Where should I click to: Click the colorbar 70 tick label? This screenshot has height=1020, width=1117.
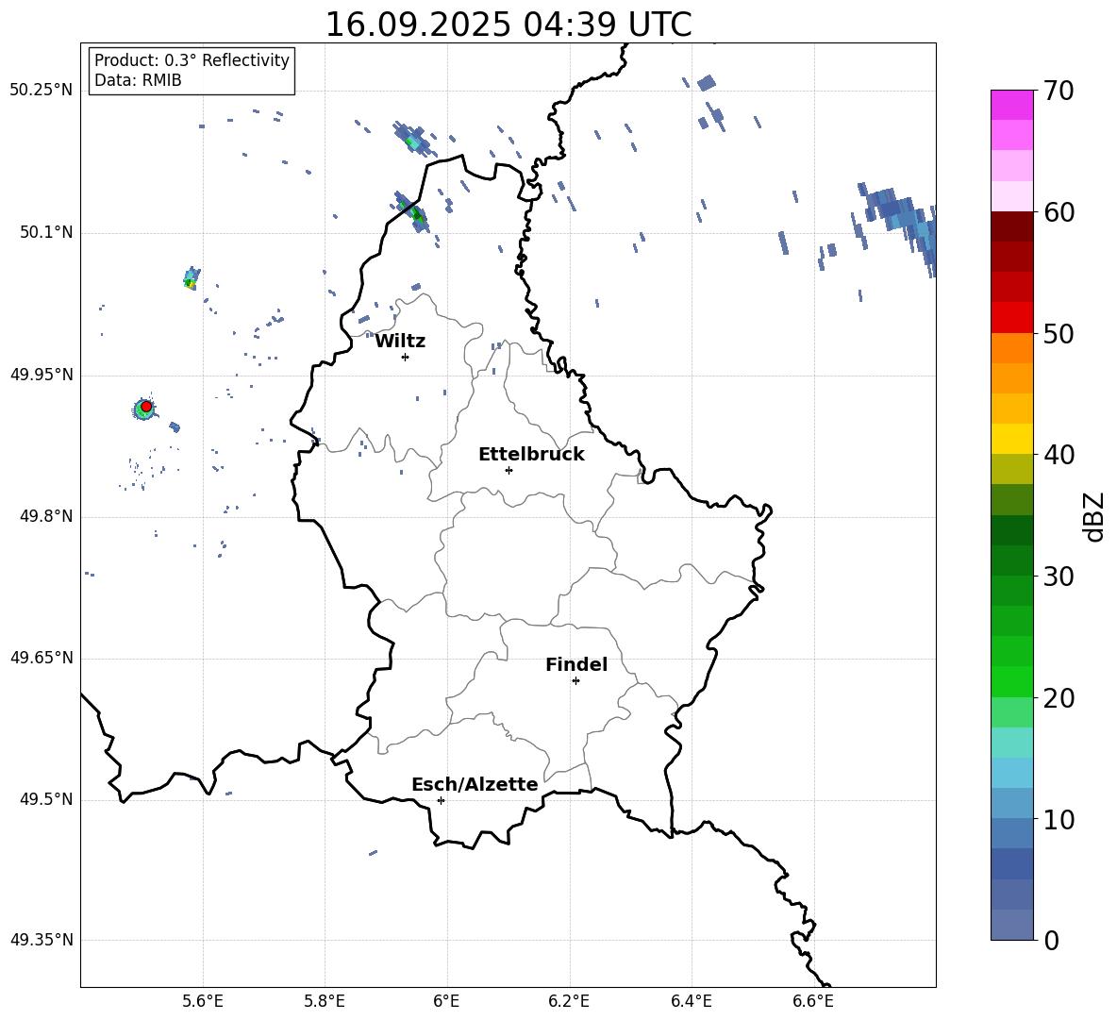tap(1059, 91)
